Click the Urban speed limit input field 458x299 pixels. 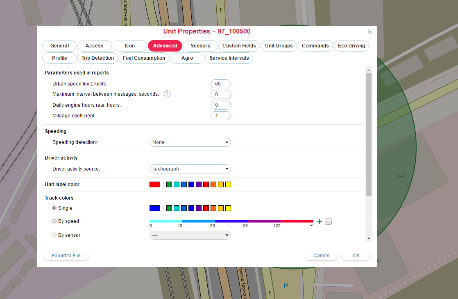[x=220, y=84]
